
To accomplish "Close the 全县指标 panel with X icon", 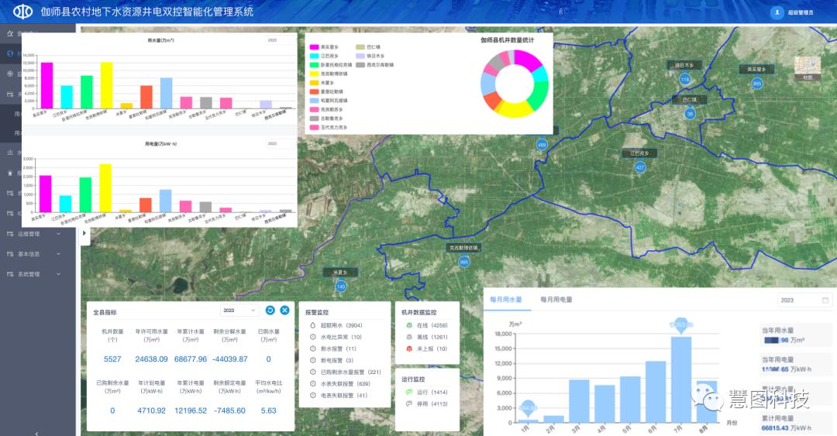I will [x=284, y=310].
